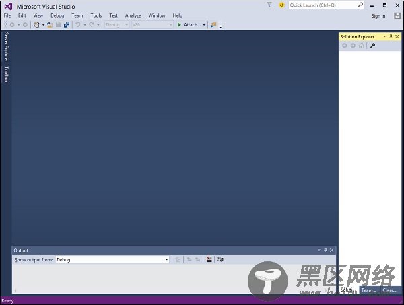
Task: Open the Server Explorer side tab
Action: coord(6,47)
